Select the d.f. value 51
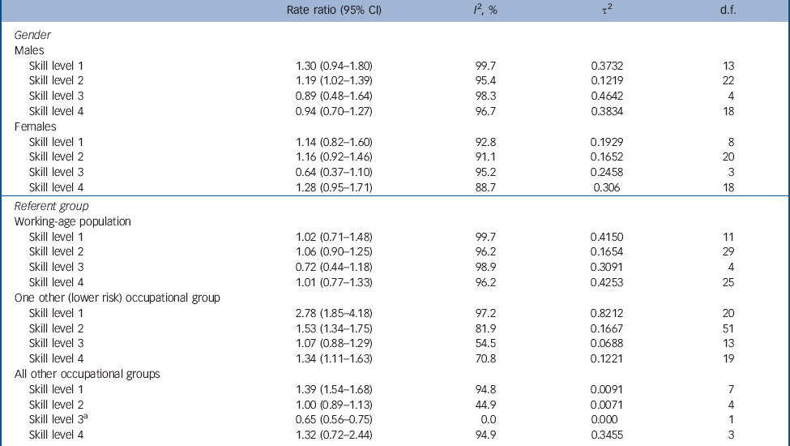790x446 pixels. [x=728, y=328]
